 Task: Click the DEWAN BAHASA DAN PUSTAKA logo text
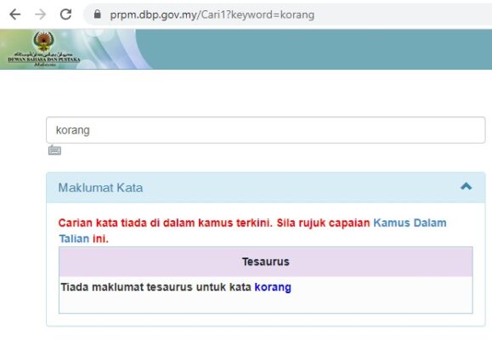(44, 59)
